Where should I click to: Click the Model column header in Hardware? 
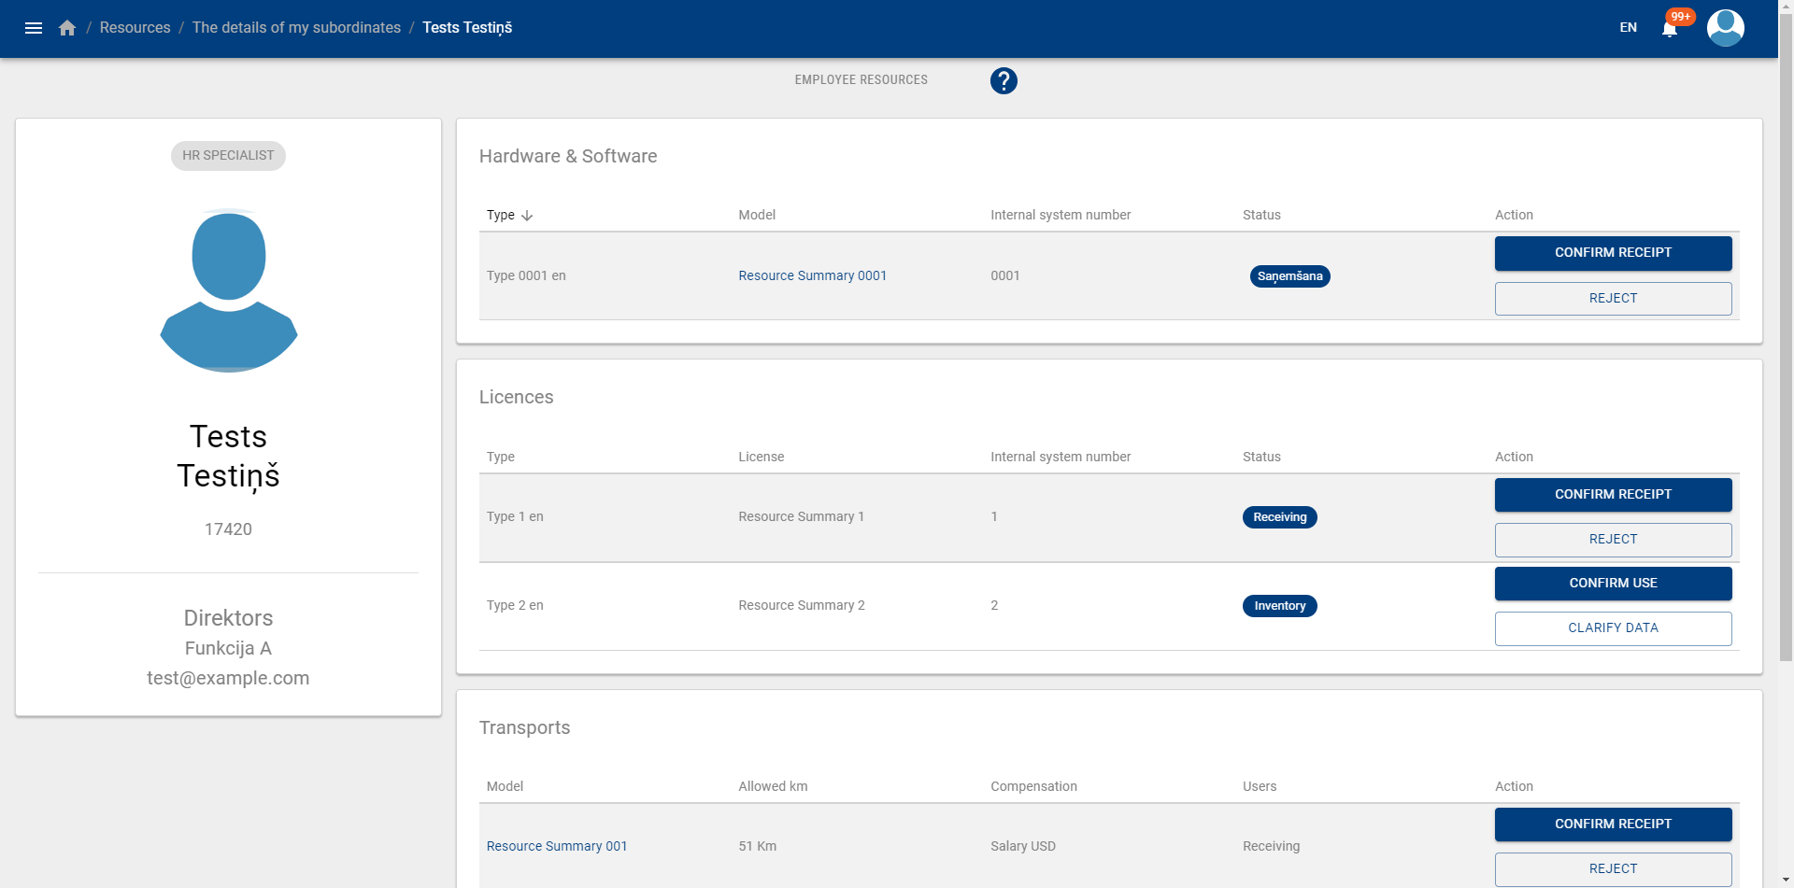tap(757, 216)
